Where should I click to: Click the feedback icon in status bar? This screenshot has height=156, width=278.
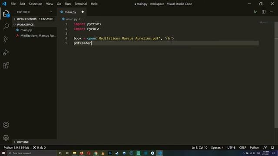coord(265,147)
